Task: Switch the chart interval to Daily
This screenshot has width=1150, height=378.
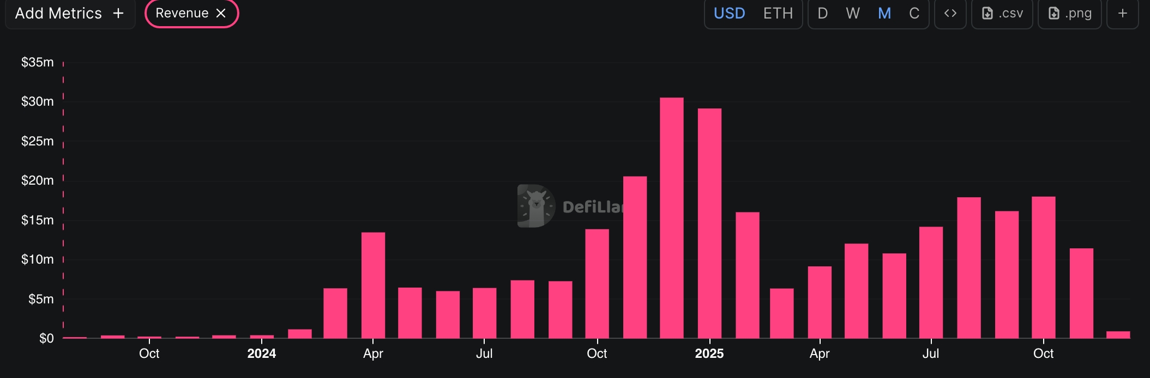Action: click(x=822, y=13)
